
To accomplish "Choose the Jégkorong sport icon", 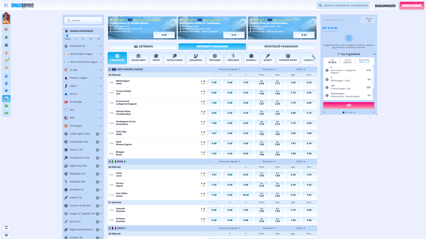I will pyautogui.click(x=196, y=58).
